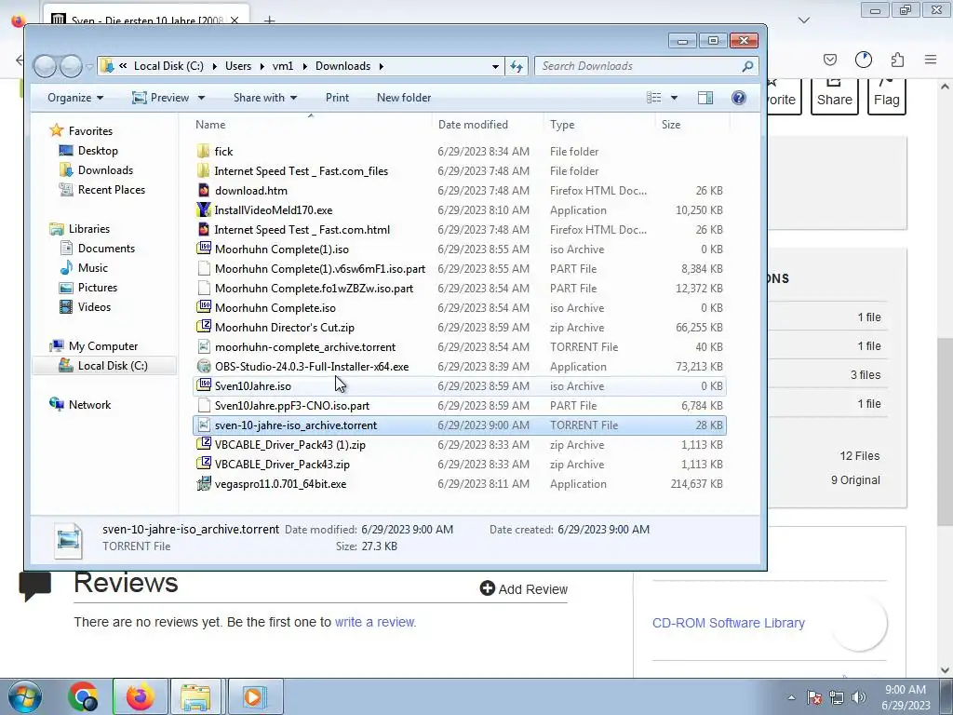
Task: Sort by the Name column header
Action: pos(311,125)
